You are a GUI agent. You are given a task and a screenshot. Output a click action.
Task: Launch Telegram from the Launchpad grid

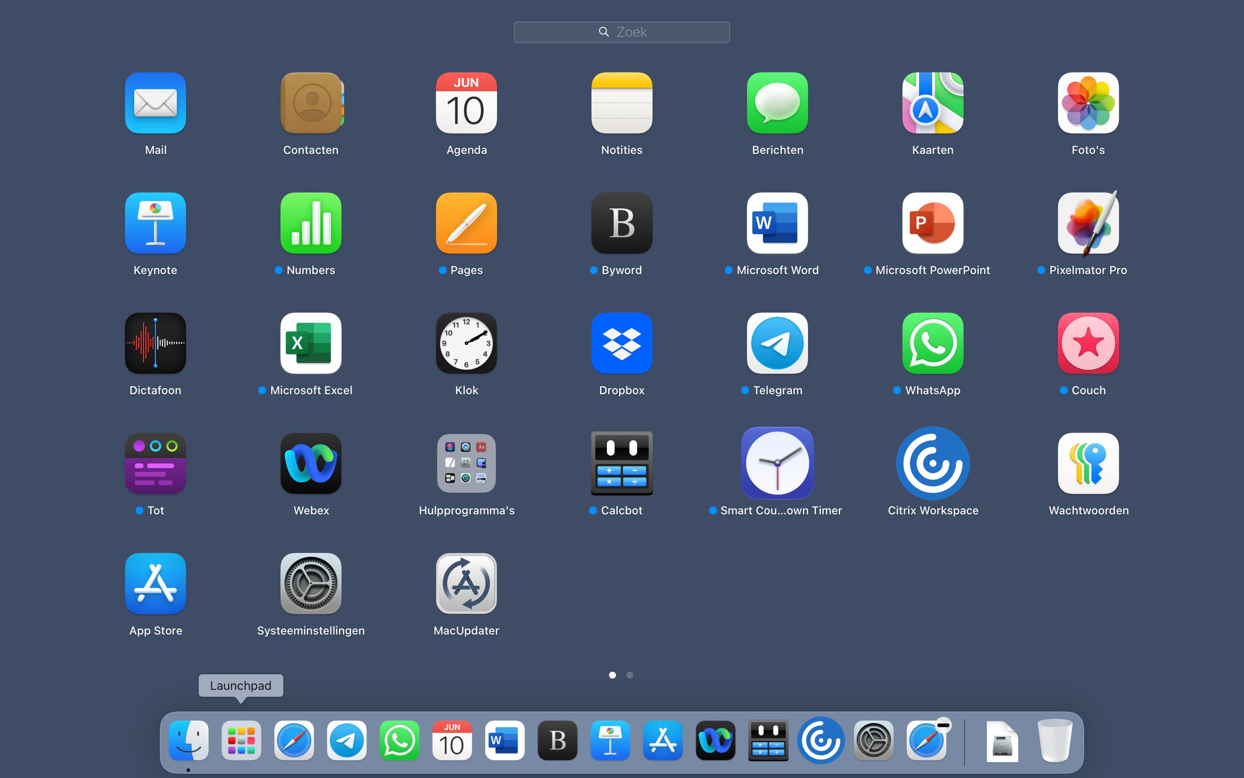click(x=777, y=343)
